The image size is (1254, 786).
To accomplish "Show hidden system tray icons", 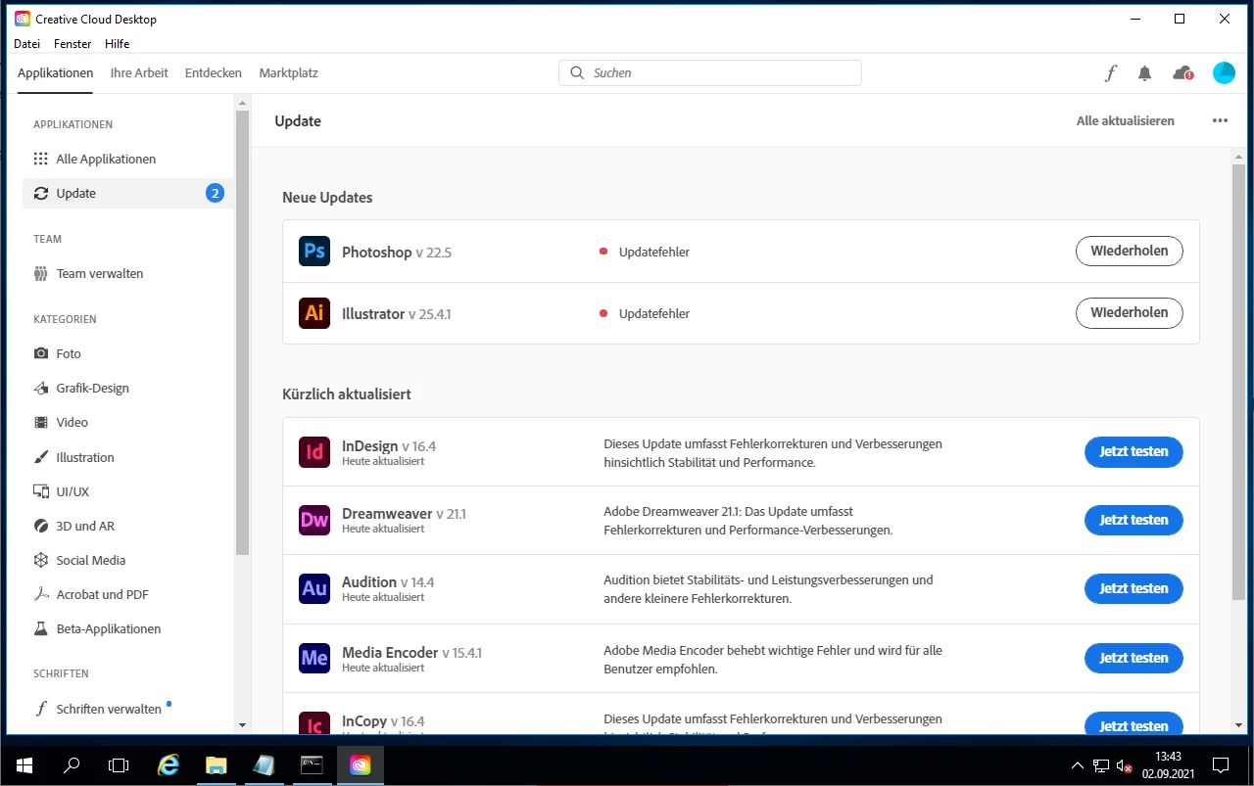I will point(1078,765).
